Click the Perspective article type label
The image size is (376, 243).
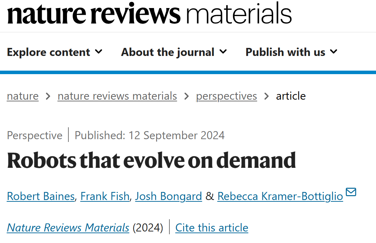(34, 135)
